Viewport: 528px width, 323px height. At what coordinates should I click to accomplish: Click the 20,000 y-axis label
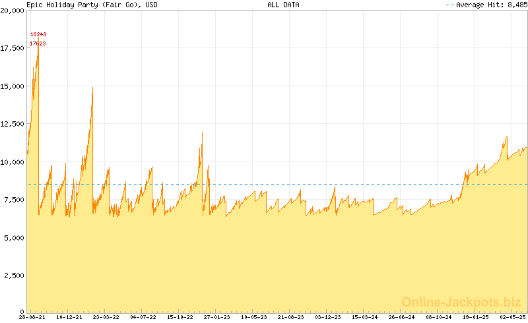pos(13,11)
